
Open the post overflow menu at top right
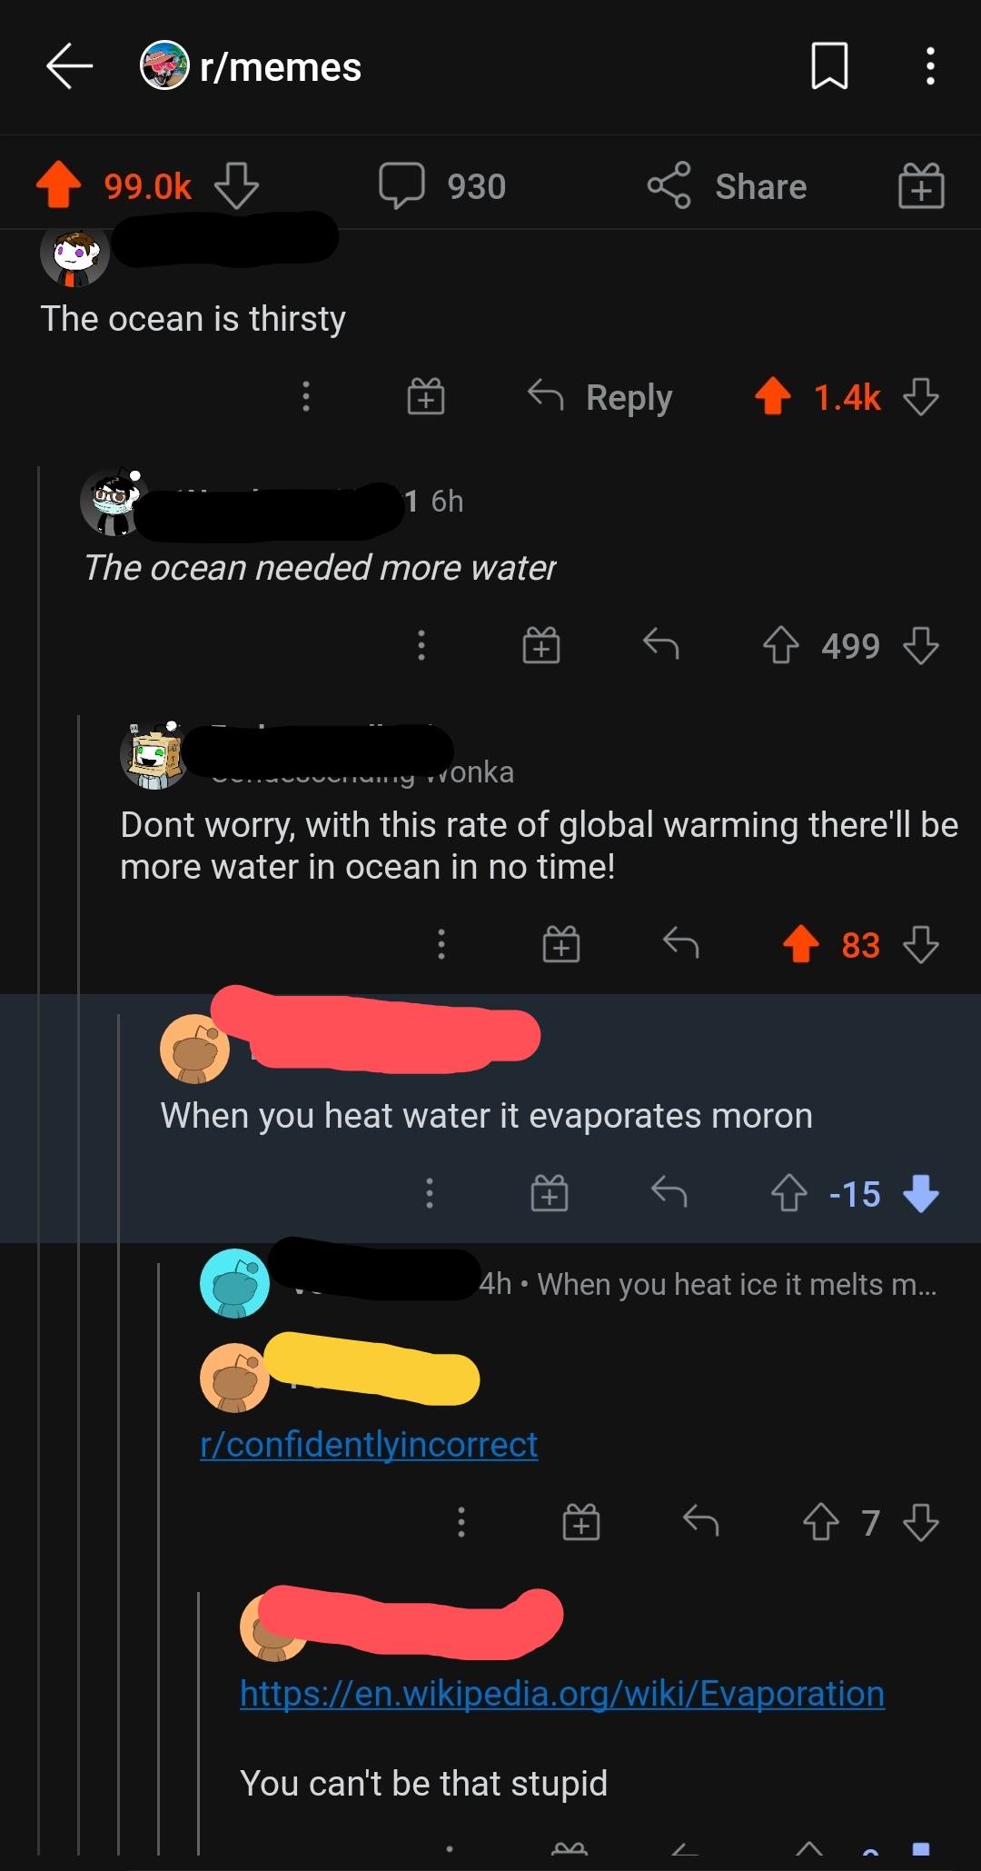click(929, 66)
